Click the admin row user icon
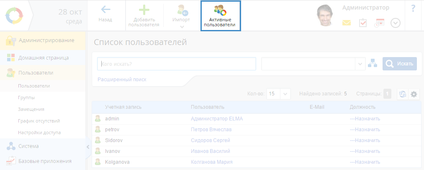Screen dimensions: 424x170 click(98, 119)
